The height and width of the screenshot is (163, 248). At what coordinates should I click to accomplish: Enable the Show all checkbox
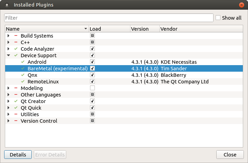tap(218, 18)
